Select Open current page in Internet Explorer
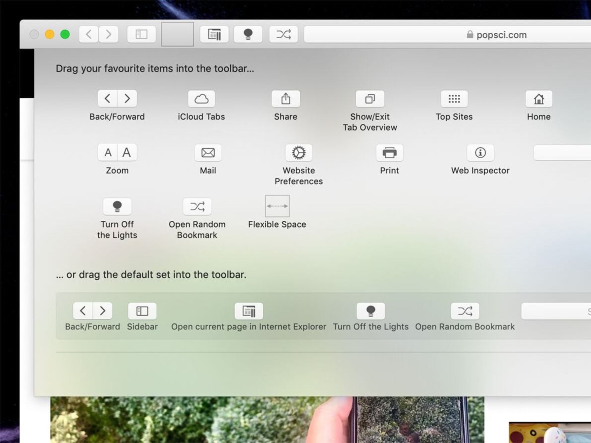 [248, 311]
